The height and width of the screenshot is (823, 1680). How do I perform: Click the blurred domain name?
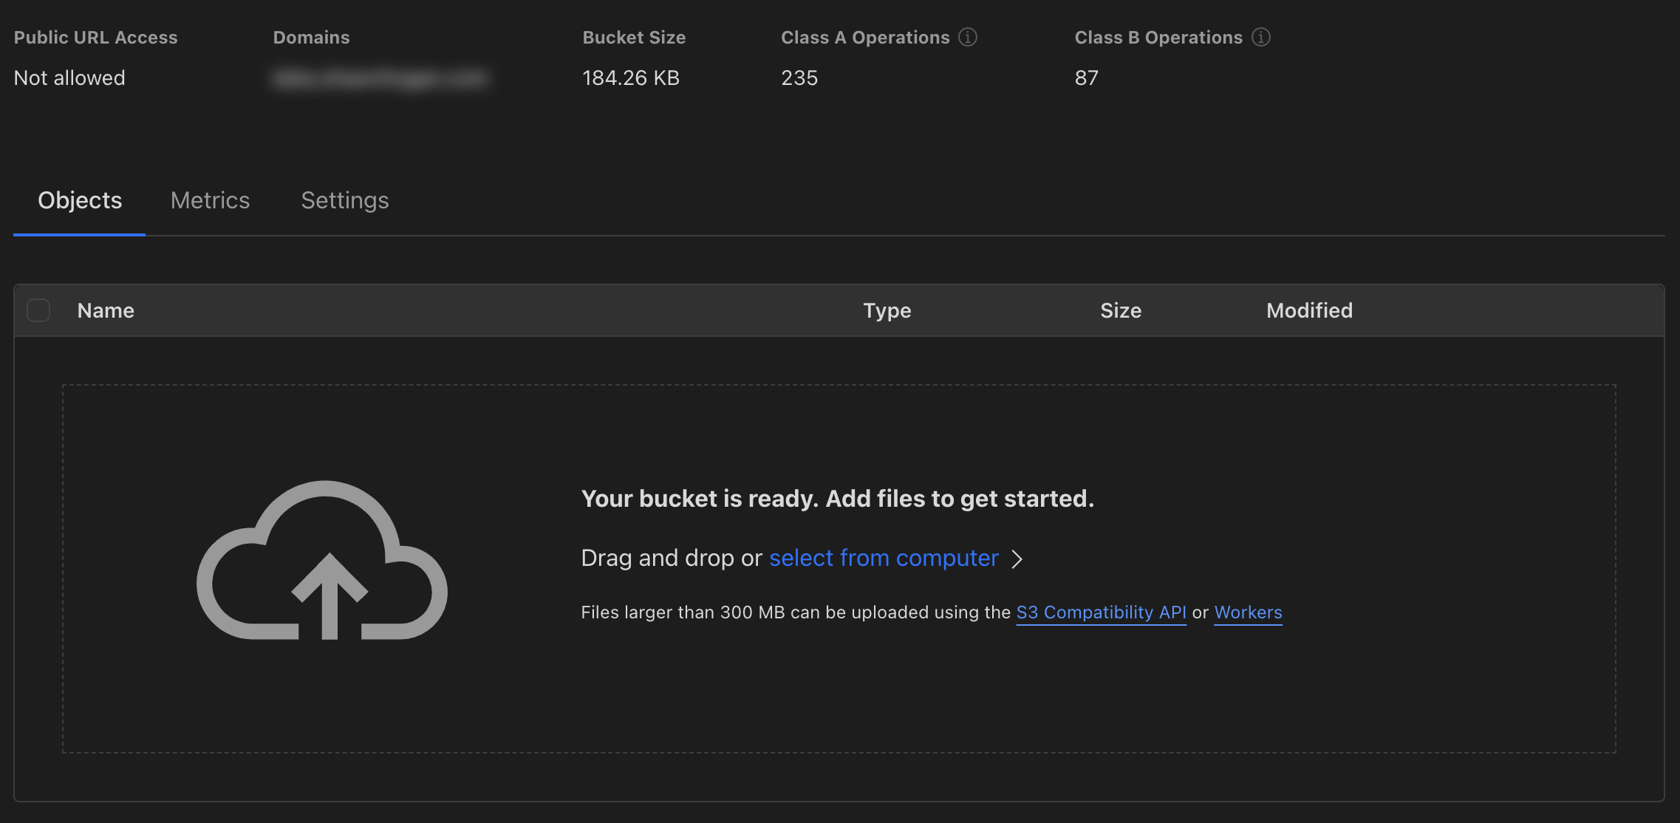pyautogui.click(x=380, y=78)
